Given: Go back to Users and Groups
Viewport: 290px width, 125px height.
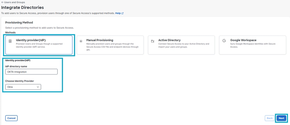Looking at the screenshot, I should pyautogui.click(x=13, y=2).
